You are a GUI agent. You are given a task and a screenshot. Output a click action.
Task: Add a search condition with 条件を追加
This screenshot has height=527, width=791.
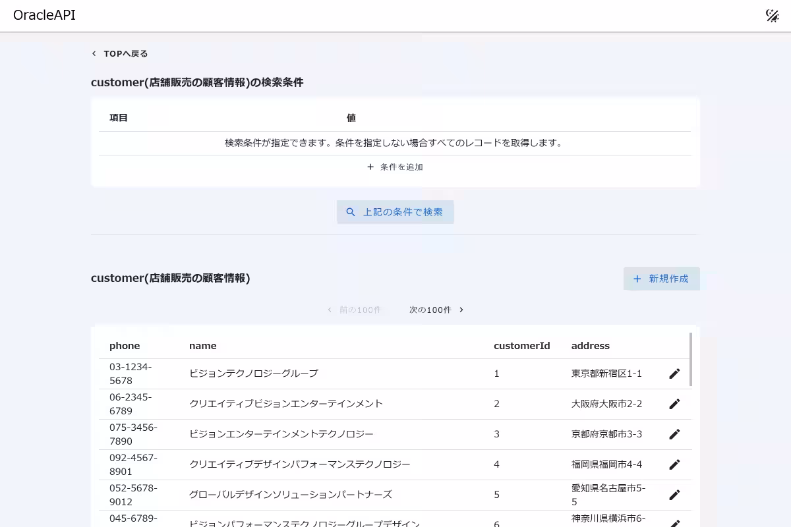coord(401,167)
